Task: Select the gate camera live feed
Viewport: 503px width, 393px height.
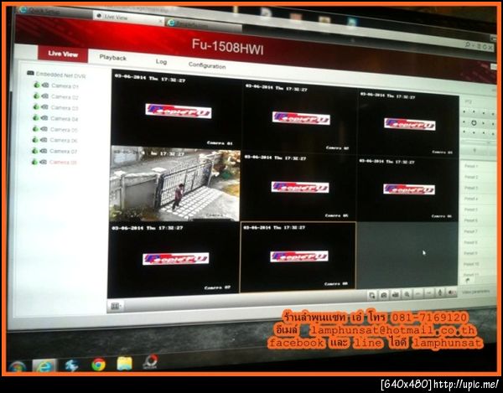Action: [x=175, y=184]
